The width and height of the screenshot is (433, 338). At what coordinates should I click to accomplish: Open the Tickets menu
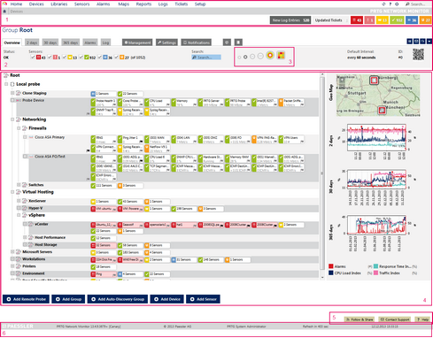point(181,4)
